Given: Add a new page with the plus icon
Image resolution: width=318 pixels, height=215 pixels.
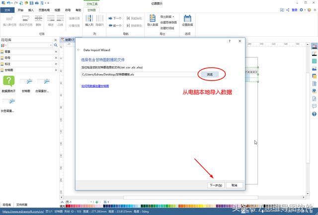Looking at the screenshot, I should click(97, 202).
